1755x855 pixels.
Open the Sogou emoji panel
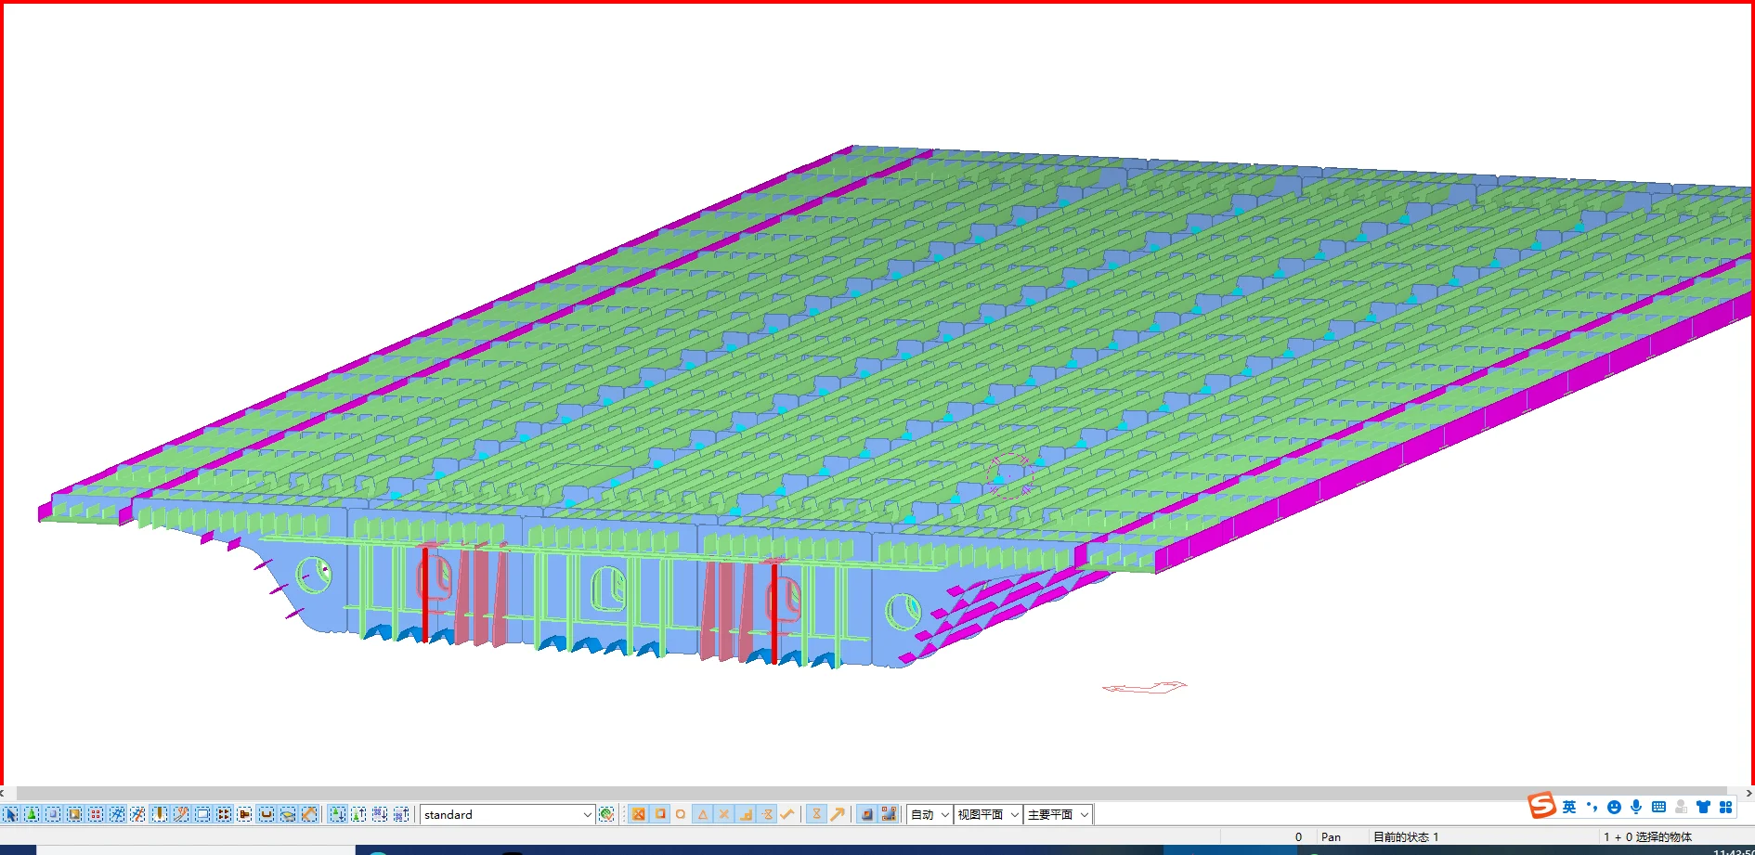[x=1614, y=807]
